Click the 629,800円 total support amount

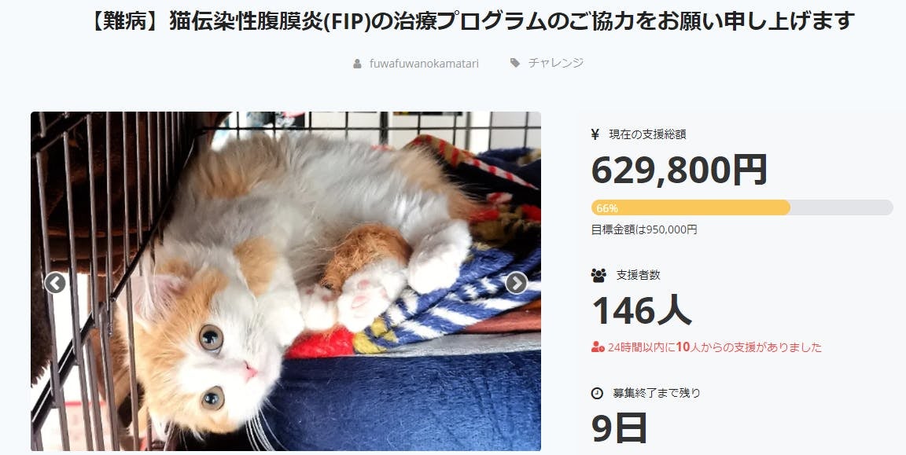point(679,170)
